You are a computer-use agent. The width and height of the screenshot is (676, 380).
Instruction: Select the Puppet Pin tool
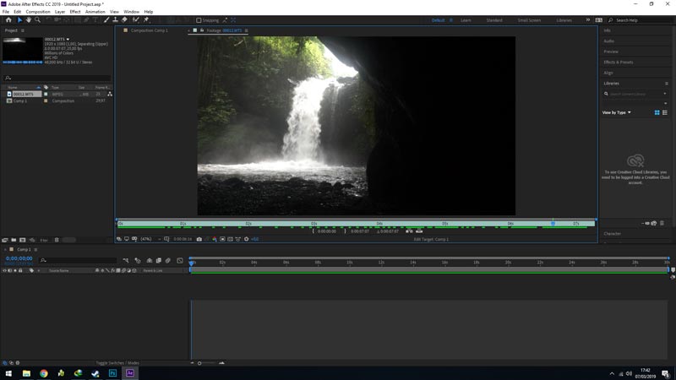click(x=146, y=19)
